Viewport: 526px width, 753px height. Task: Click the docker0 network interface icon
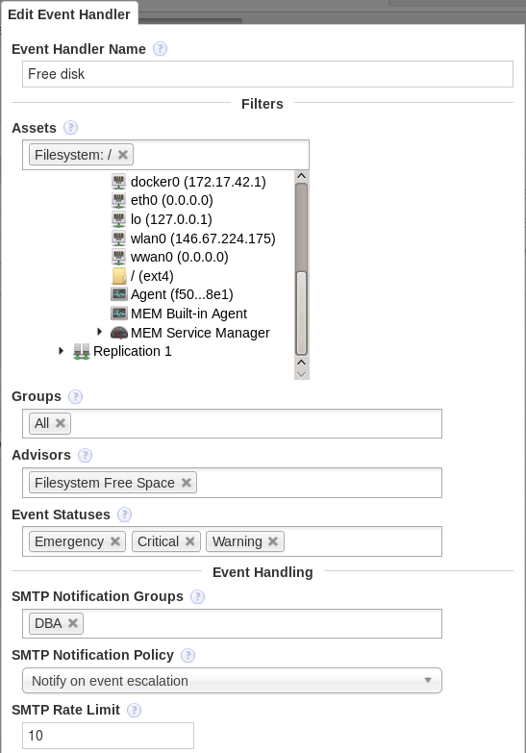pos(118,182)
